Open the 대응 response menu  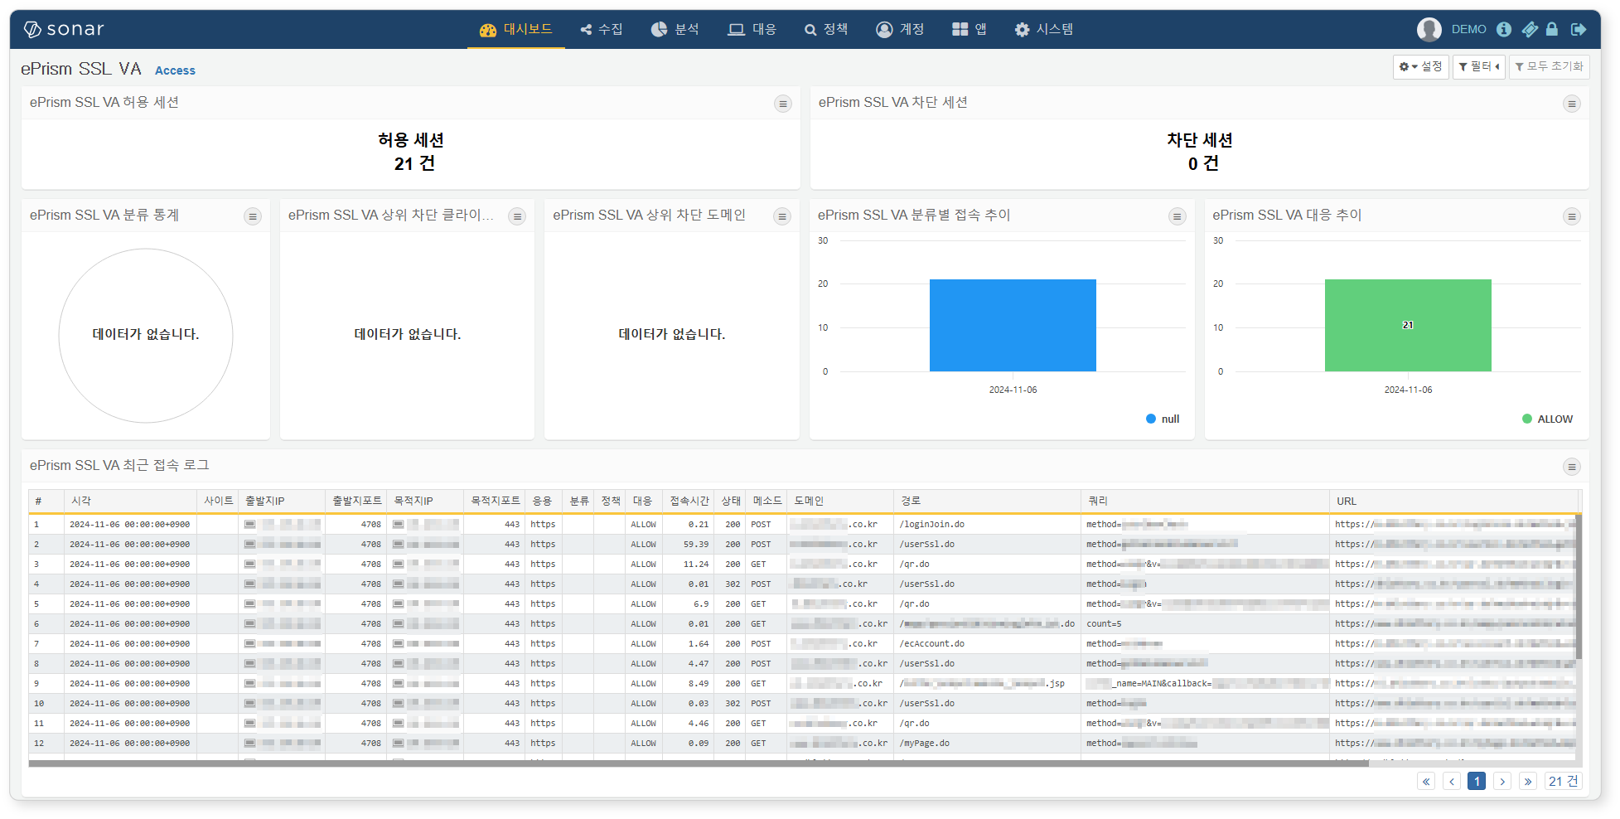click(x=752, y=29)
